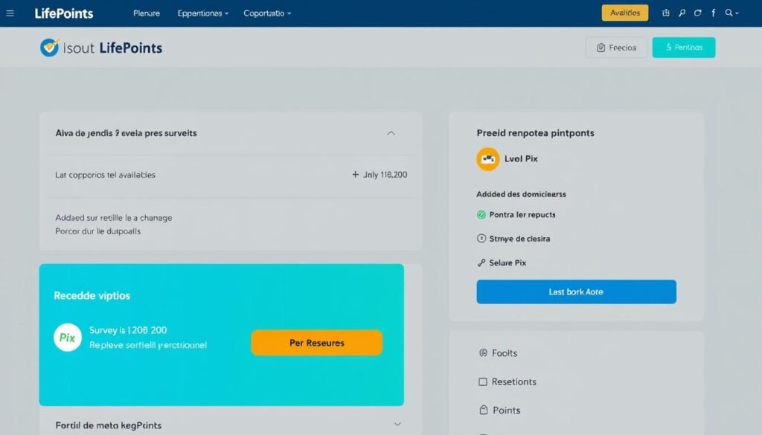Image resolution: width=762 pixels, height=435 pixels.
Task: Click the Addaed sur retille le a chanage text
Action: 114,218
